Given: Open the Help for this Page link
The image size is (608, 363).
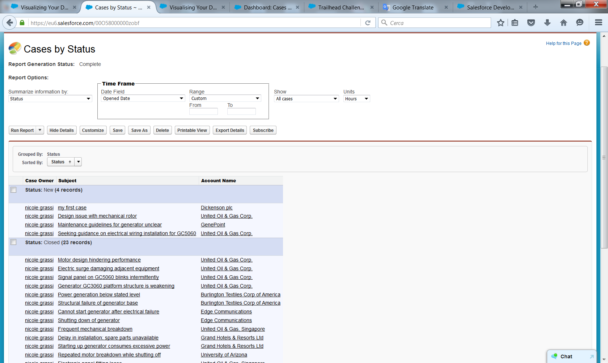Looking at the screenshot, I should pos(563,43).
